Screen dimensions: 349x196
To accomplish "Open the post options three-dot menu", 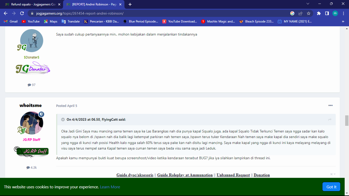I will (330, 105).
